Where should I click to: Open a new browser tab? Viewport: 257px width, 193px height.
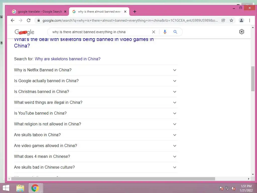[135, 12]
